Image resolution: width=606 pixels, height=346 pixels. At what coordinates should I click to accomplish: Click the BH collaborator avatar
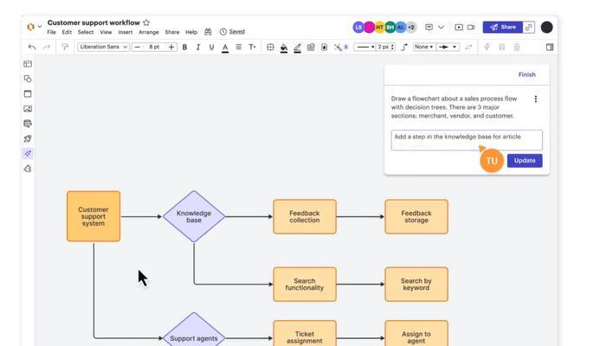390,27
